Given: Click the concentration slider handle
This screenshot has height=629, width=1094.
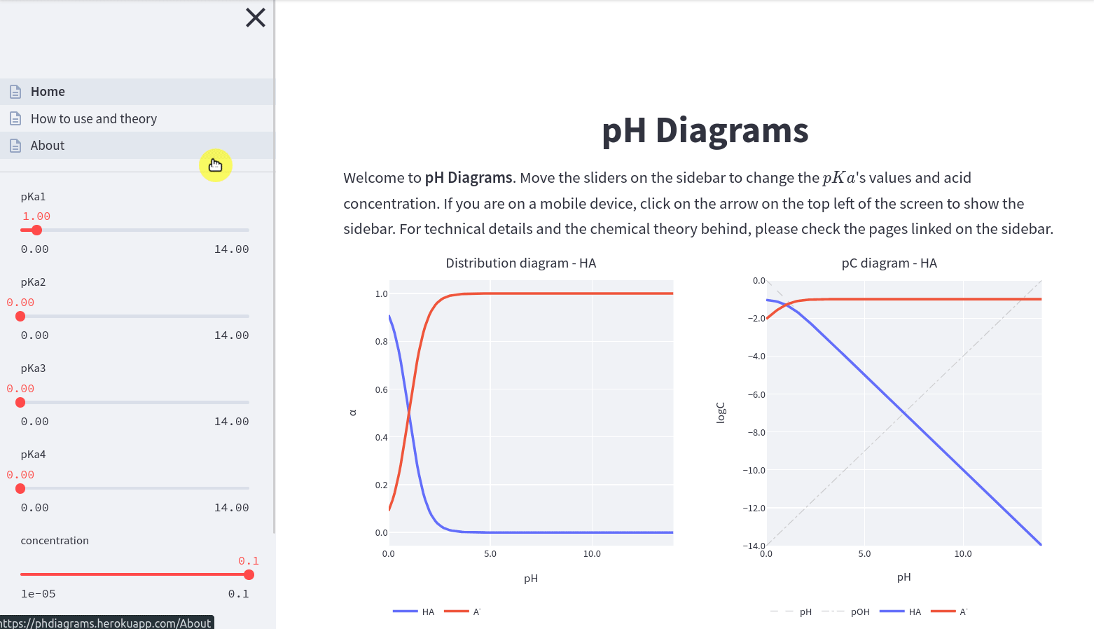Looking at the screenshot, I should (249, 575).
